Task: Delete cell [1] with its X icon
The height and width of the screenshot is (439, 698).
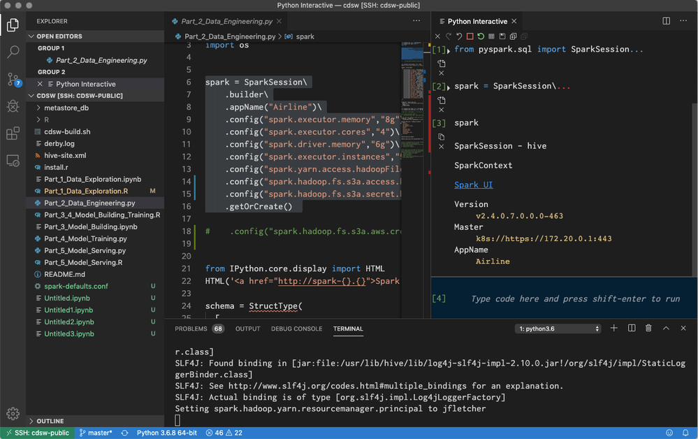Action: point(441,73)
